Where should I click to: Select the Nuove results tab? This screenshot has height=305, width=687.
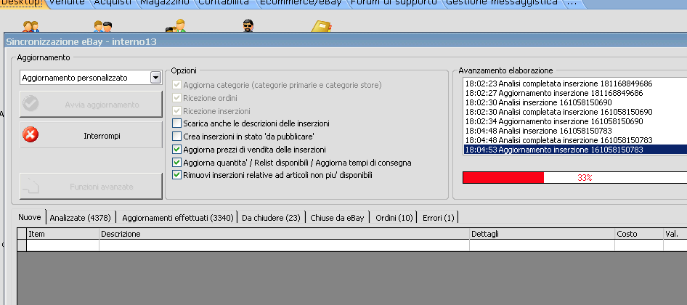point(30,217)
